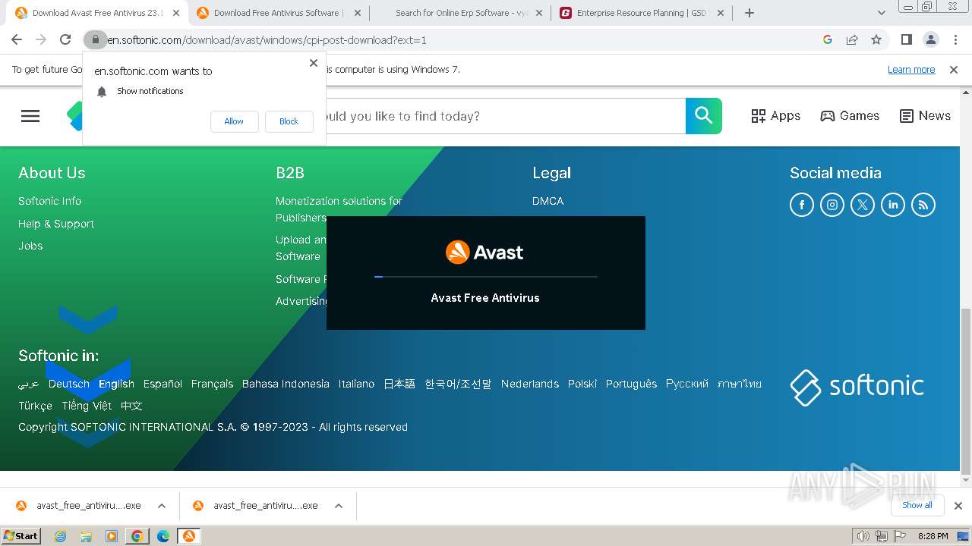972x546 pixels.
Task: Click the address bar URL
Action: point(267,40)
